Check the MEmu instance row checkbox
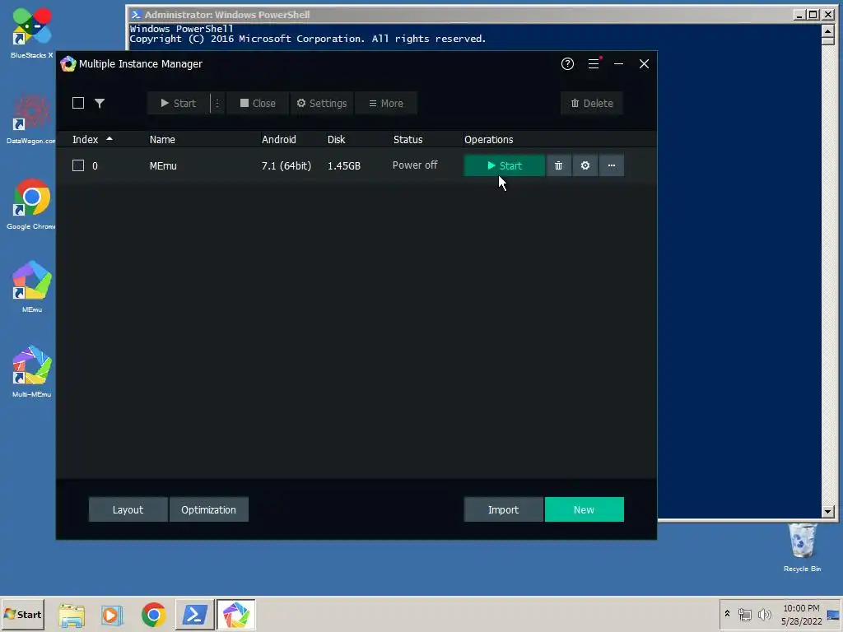Screen dimensions: 843x632 78,165
